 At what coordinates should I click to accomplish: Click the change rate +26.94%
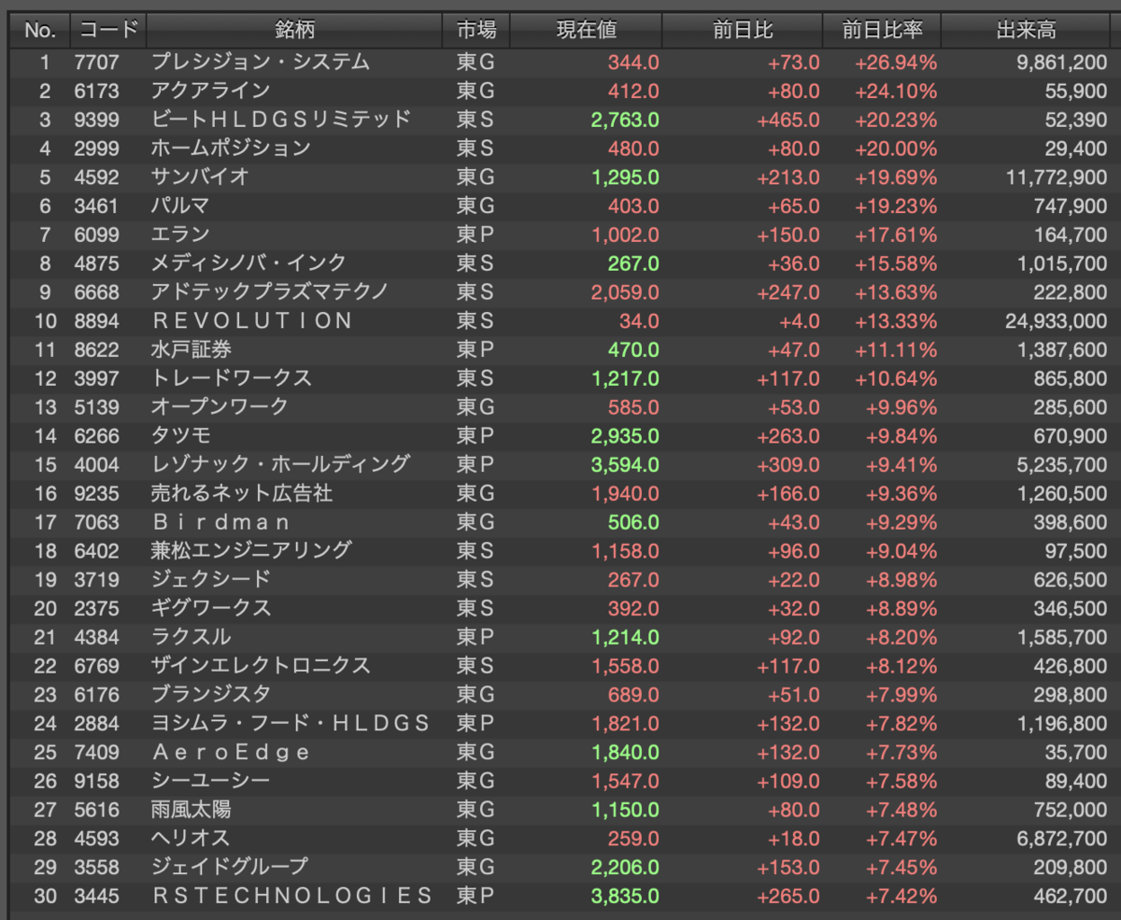(896, 63)
